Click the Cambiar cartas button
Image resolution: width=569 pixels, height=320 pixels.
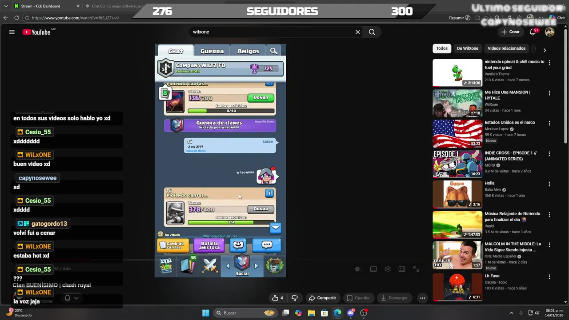pos(173,245)
